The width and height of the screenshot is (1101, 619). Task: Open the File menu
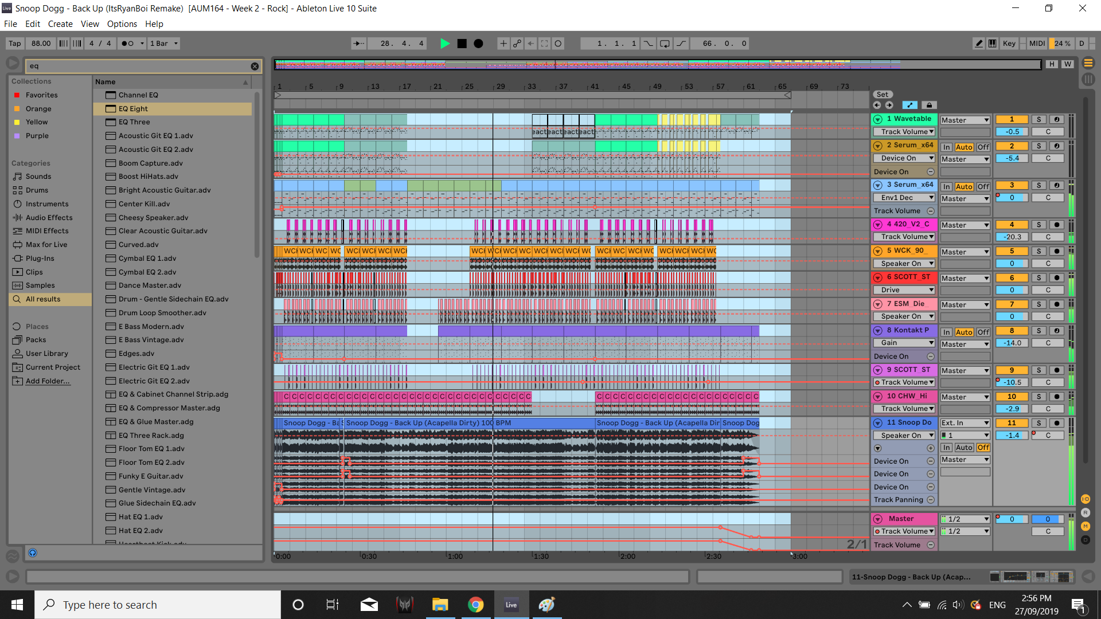tap(10, 24)
